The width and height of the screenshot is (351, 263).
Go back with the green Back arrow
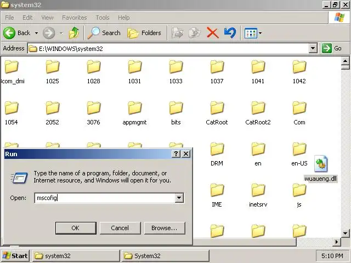16,33
